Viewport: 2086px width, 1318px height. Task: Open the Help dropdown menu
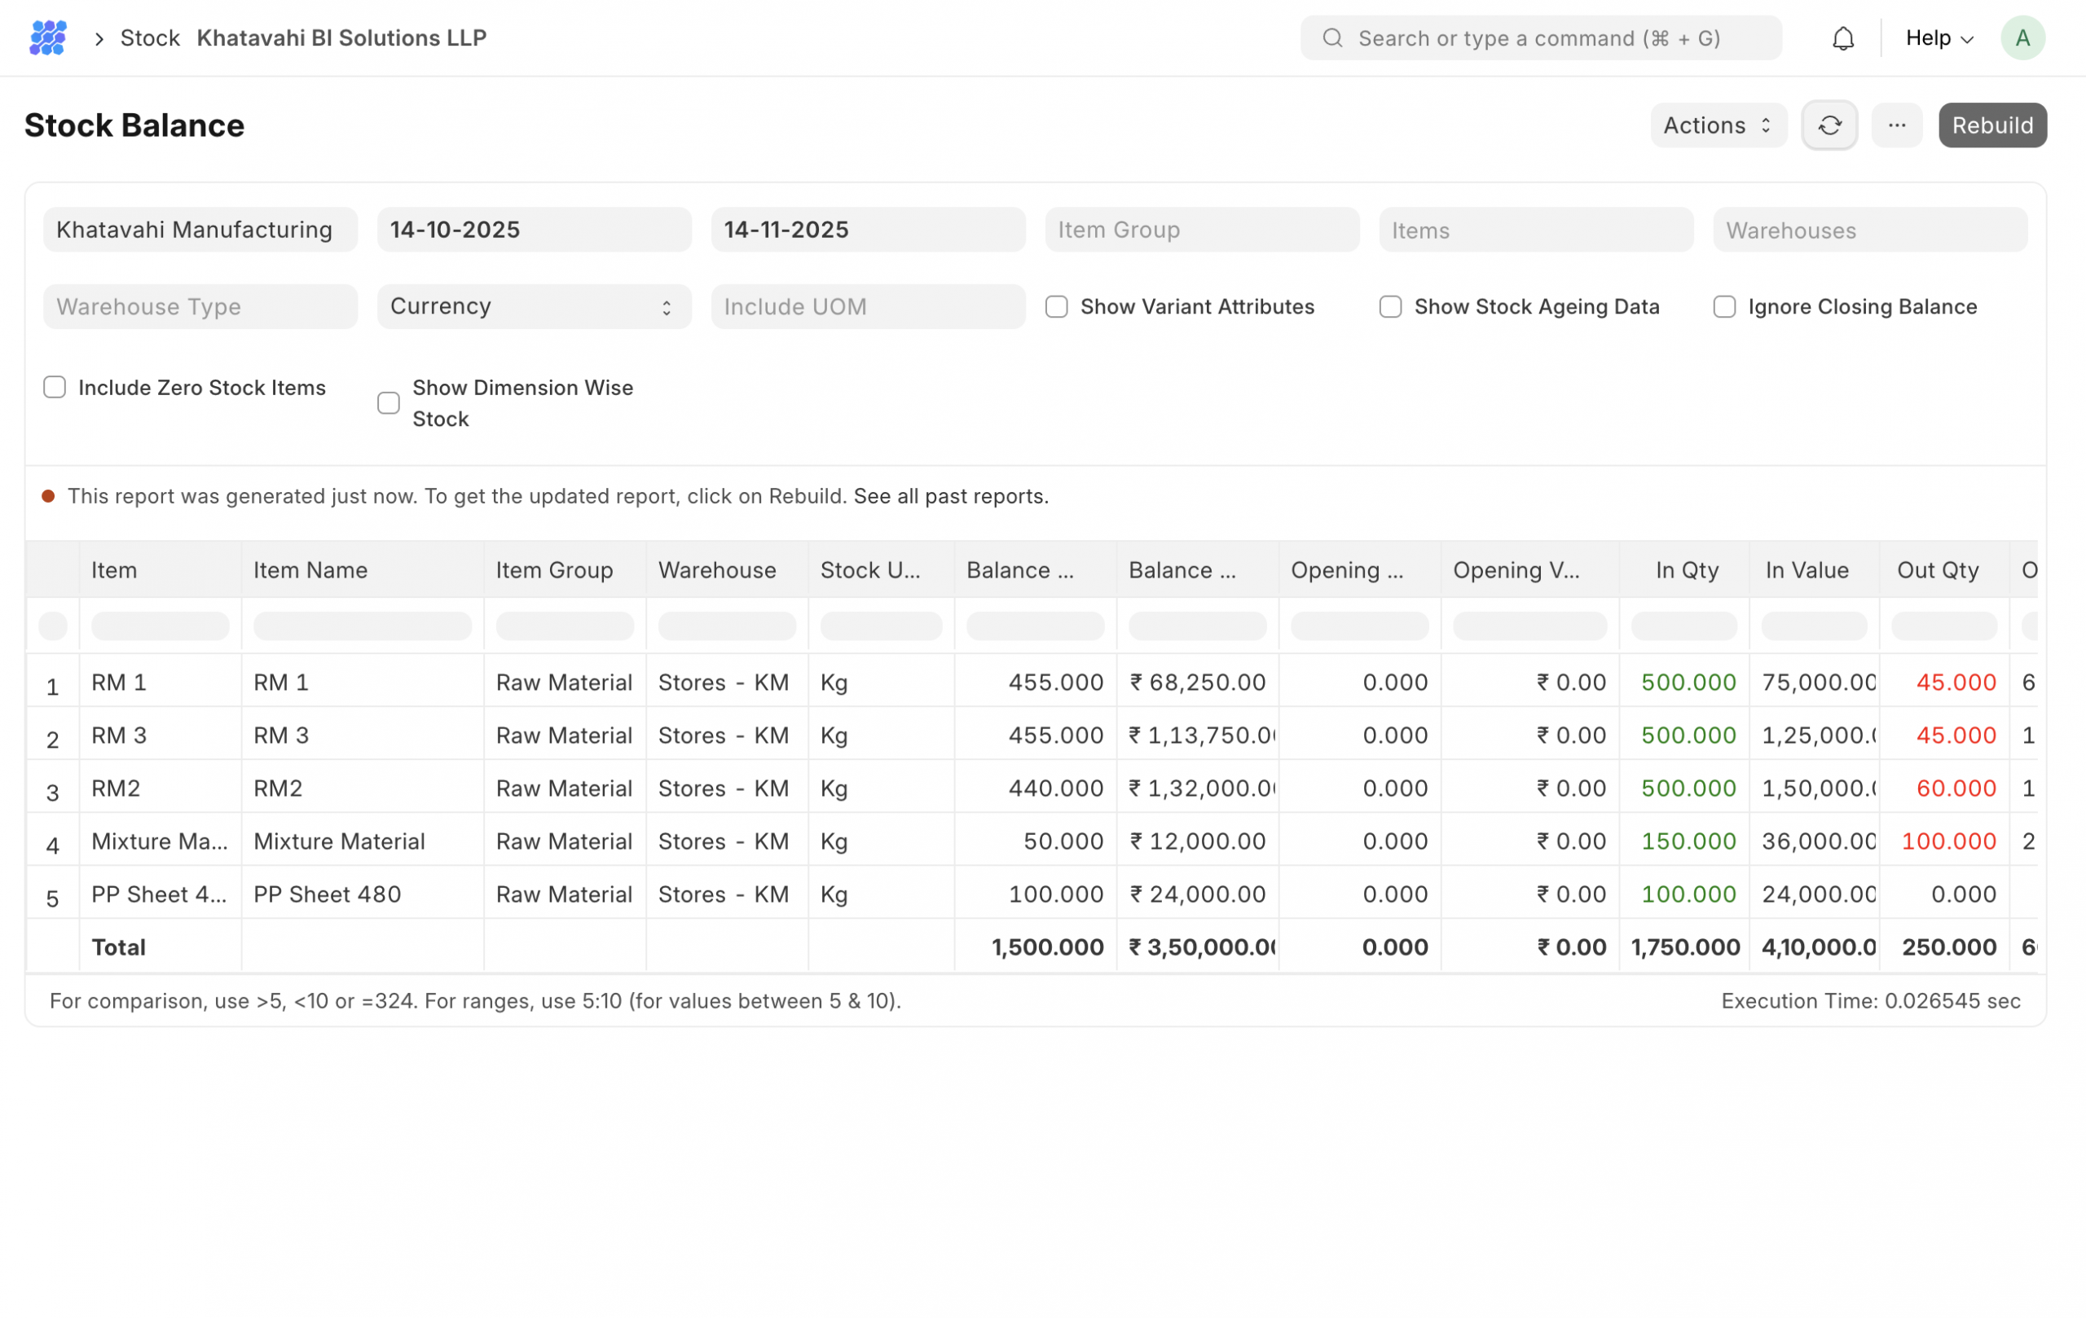(x=1939, y=38)
